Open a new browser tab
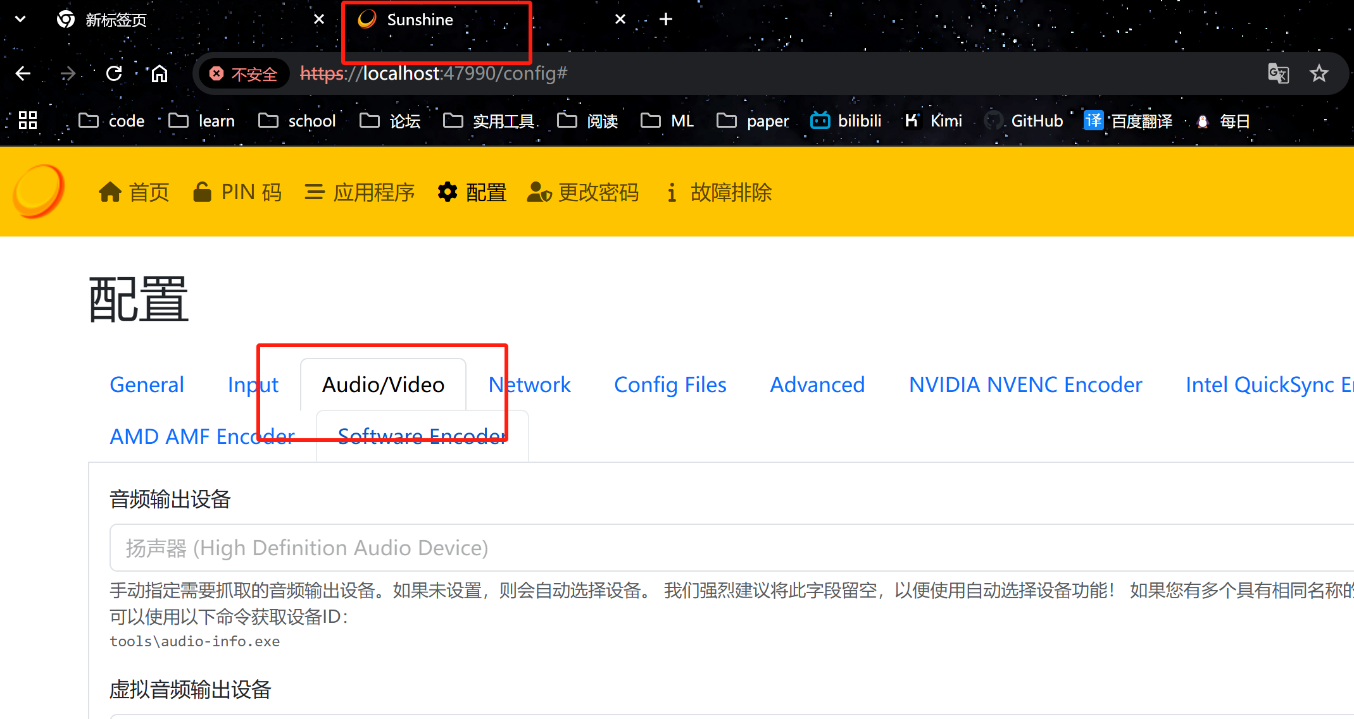This screenshot has width=1354, height=719. tap(666, 20)
